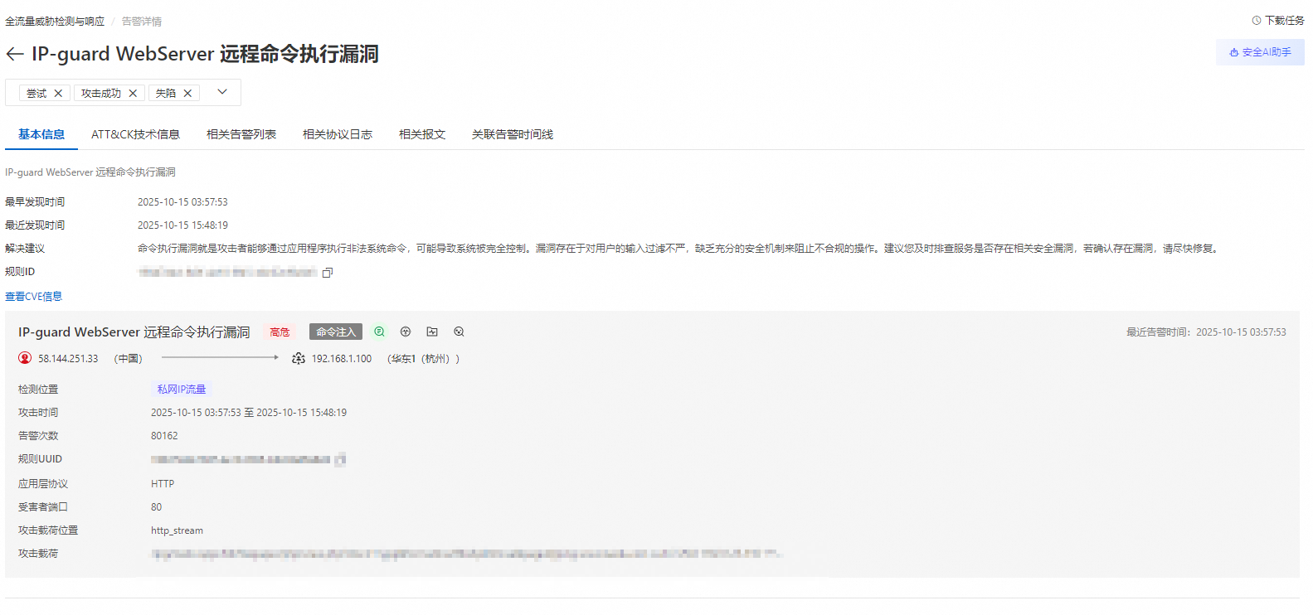
Task: Click the 安全AI助手 button
Action: pos(1260,52)
